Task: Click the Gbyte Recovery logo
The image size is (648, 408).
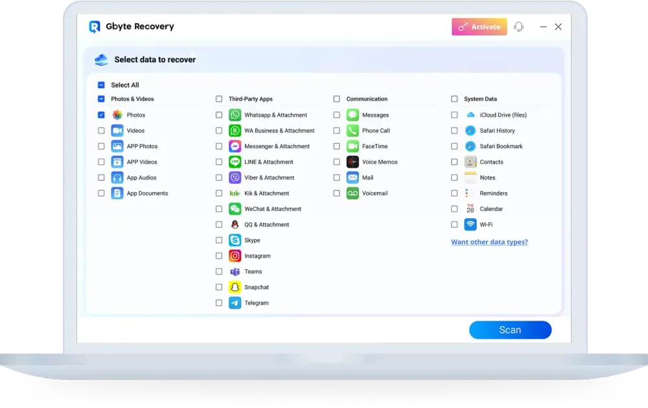Action: point(95,27)
